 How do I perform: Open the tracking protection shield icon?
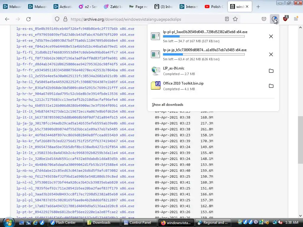coord(57,19)
